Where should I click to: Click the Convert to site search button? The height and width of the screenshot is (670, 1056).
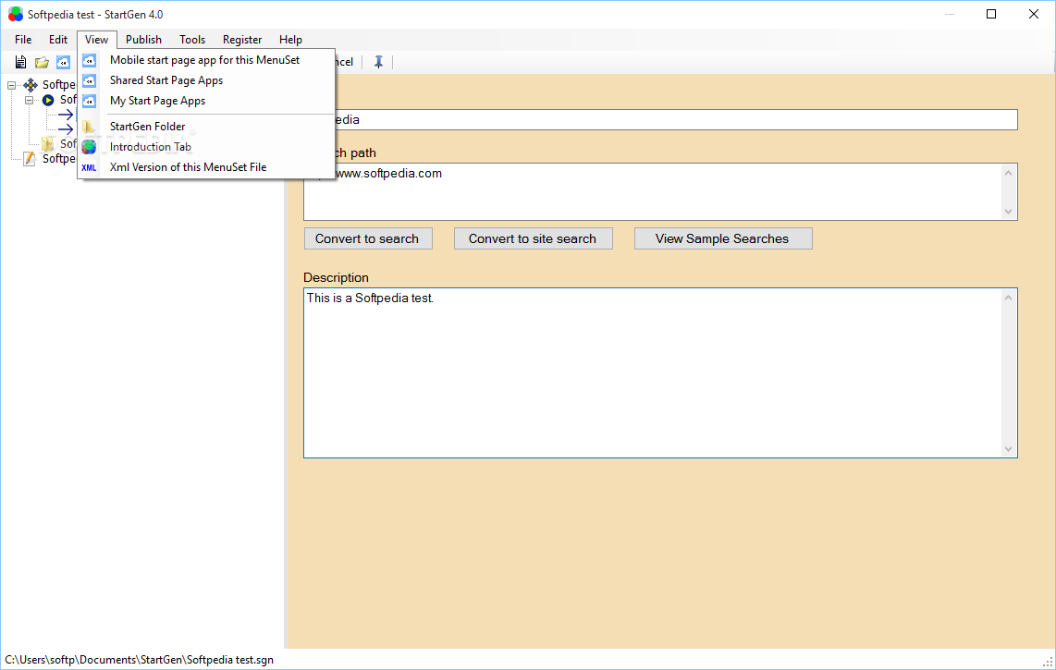click(533, 238)
